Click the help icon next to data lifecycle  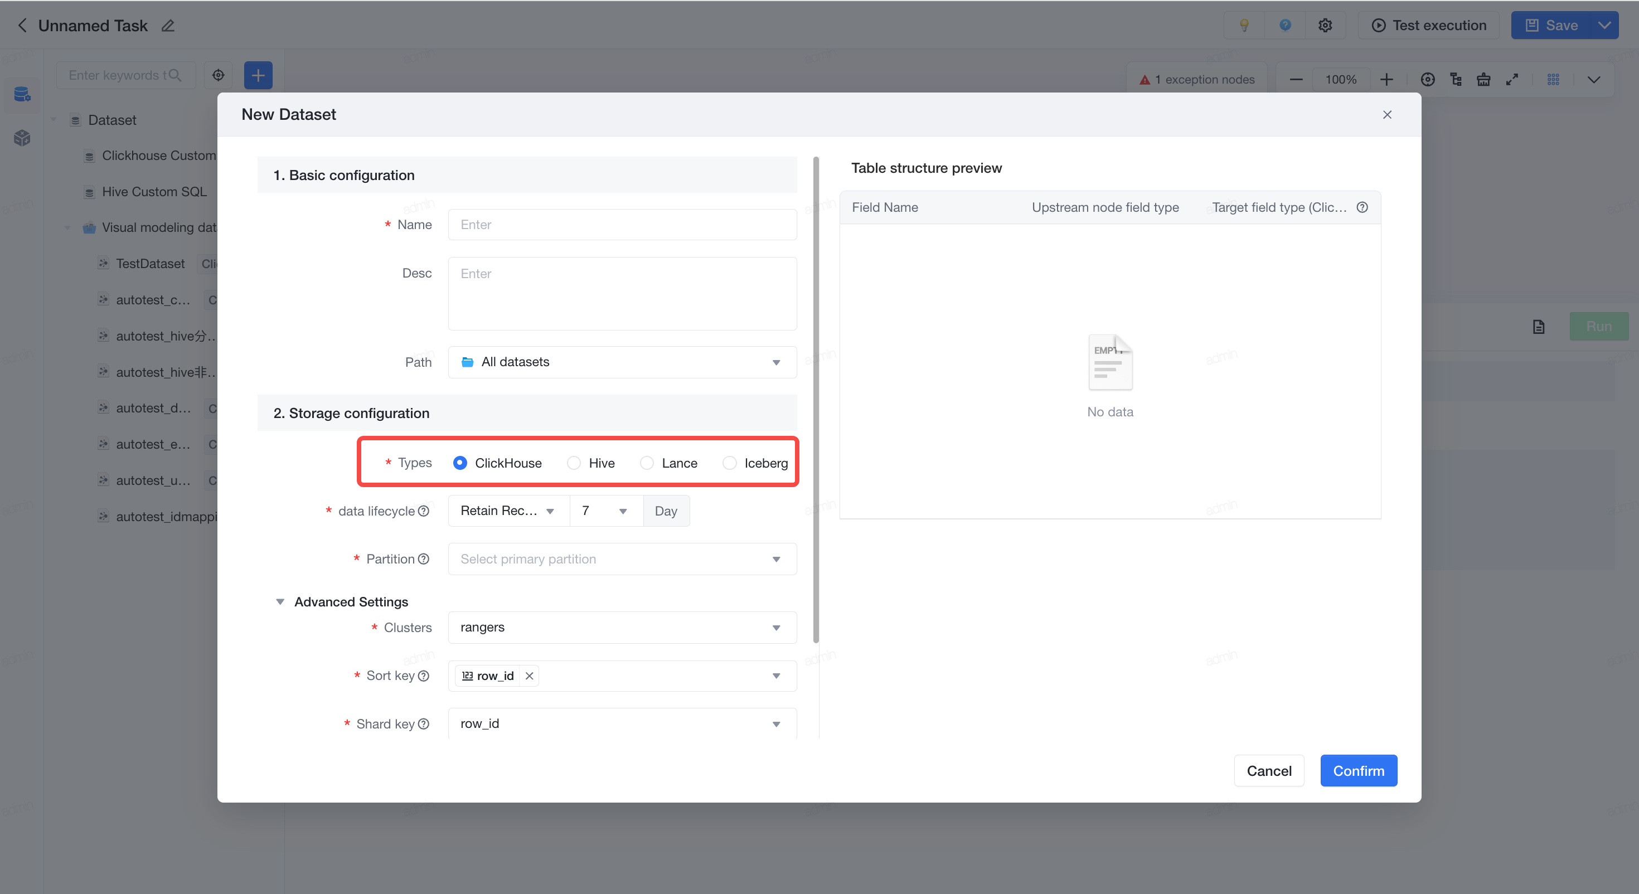(424, 511)
